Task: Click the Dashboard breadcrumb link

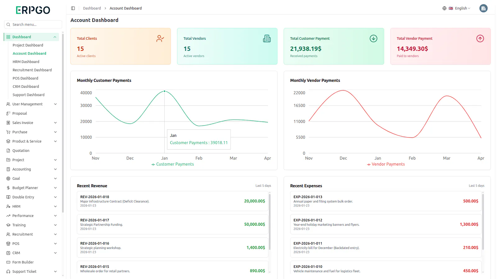Action: [92, 8]
